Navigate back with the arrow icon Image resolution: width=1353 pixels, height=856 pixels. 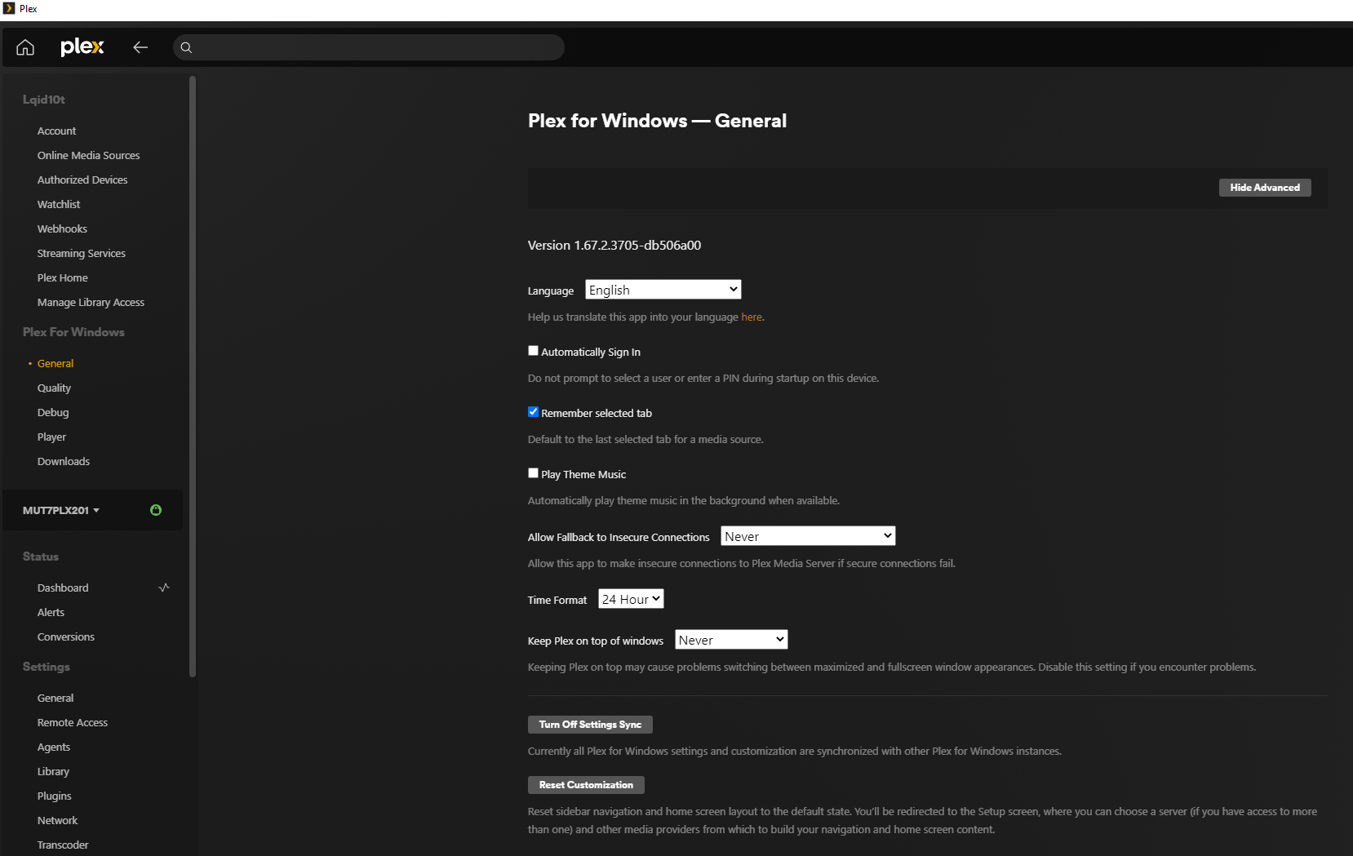tap(140, 47)
